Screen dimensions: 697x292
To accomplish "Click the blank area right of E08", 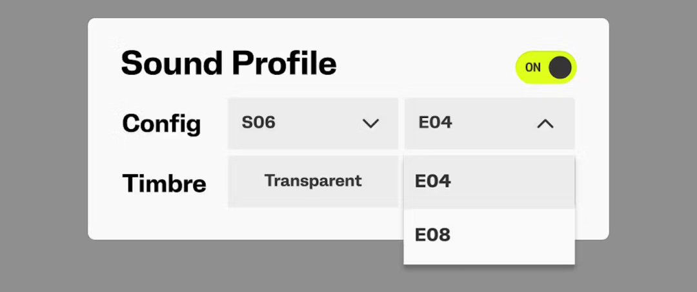I will (x=516, y=236).
